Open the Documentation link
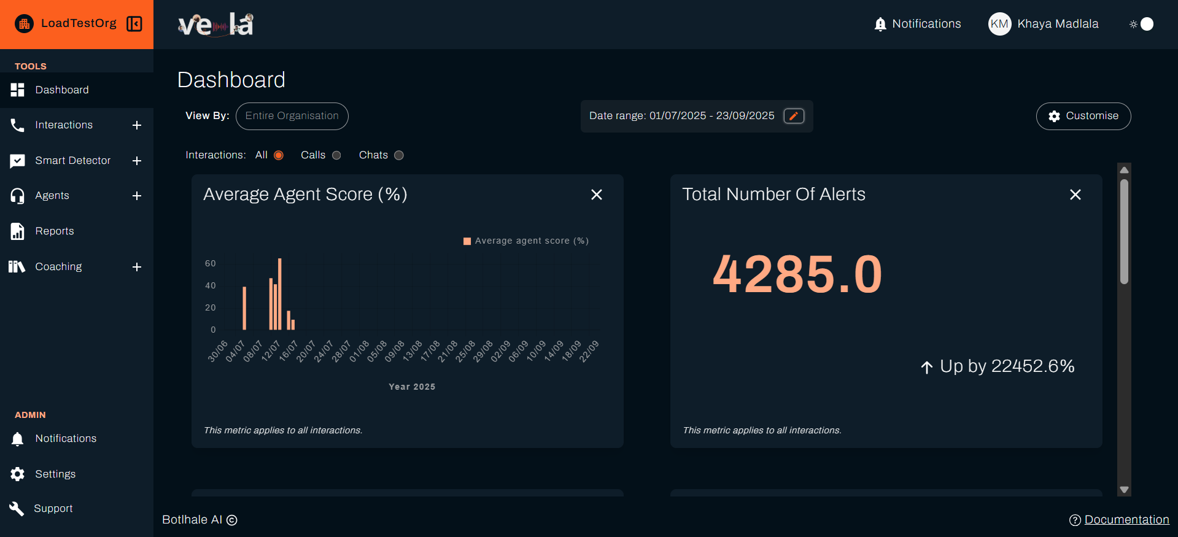This screenshot has width=1178, height=537. click(1126, 519)
